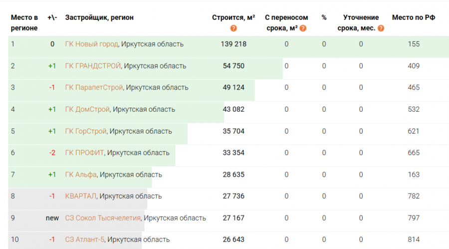This screenshot has width=449, height=249.
Task: Click the Место в регионе column header
Action: 24,23
